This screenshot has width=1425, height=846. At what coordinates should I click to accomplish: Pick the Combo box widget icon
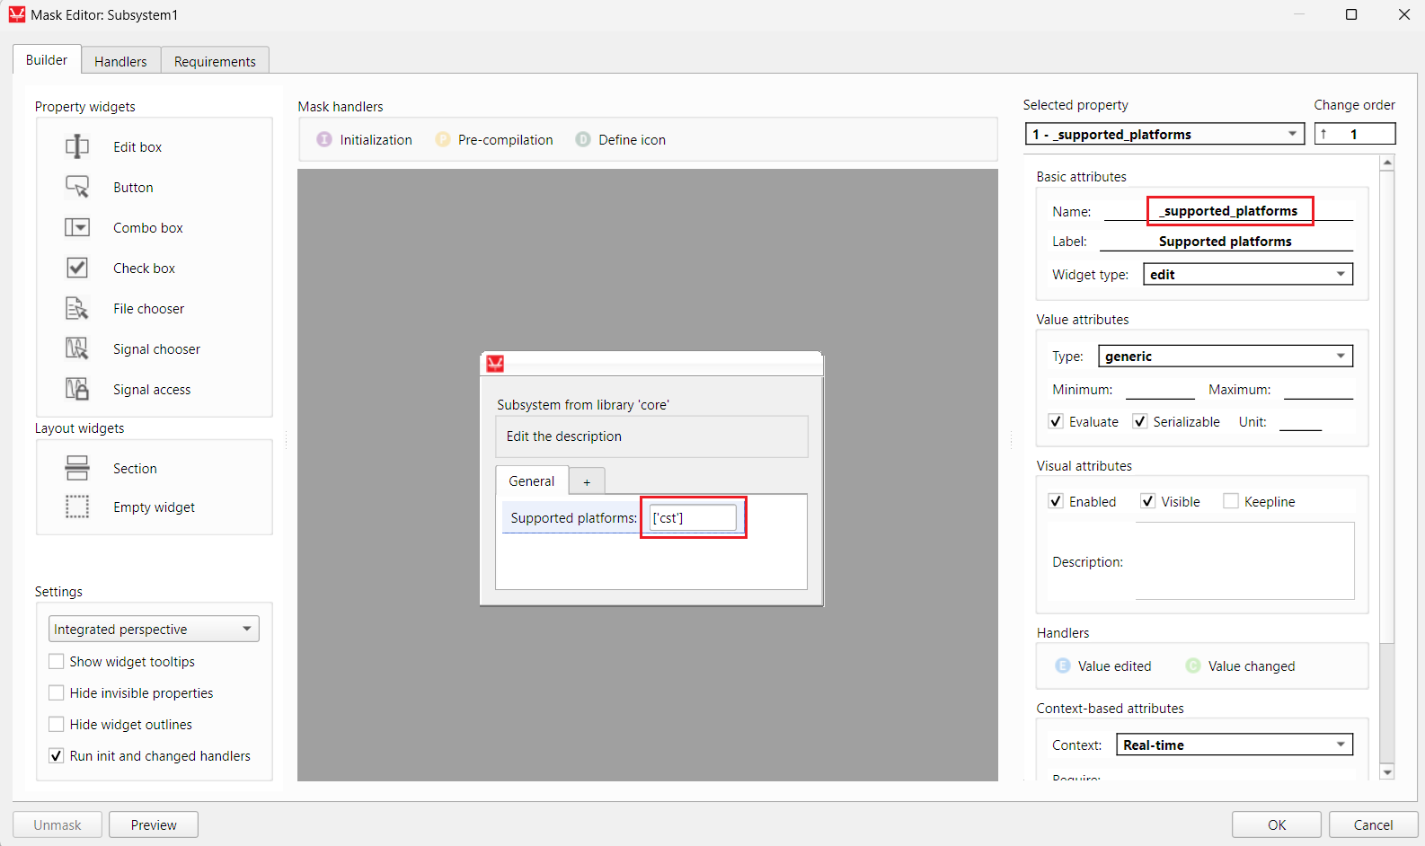point(77,227)
